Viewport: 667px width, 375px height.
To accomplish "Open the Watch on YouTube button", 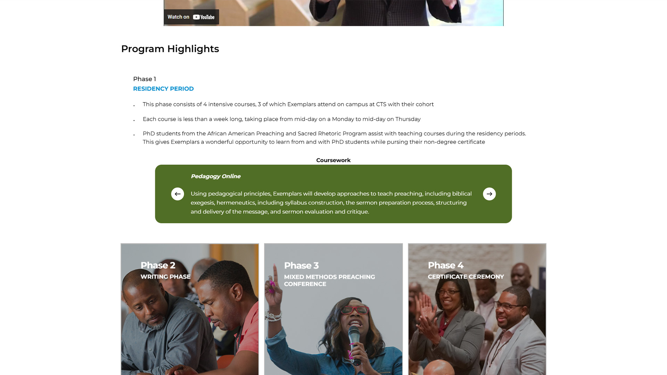I will (191, 17).
